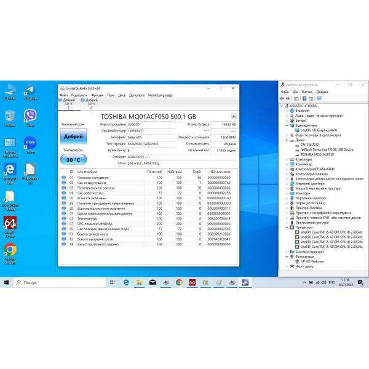
Task: Open File Explorer from the taskbar
Action: [140, 282]
